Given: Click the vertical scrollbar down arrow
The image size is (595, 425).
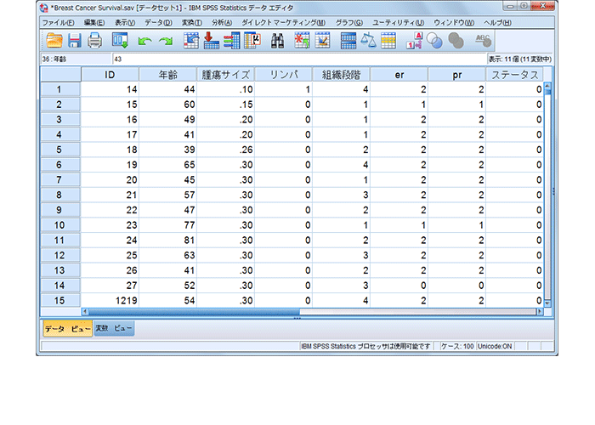Looking at the screenshot, I should coord(547,303).
